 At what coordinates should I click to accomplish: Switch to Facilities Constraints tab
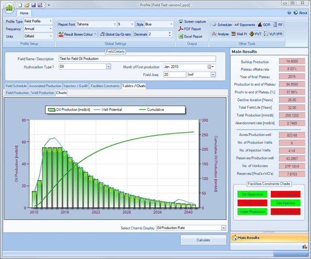[x=105, y=86]
